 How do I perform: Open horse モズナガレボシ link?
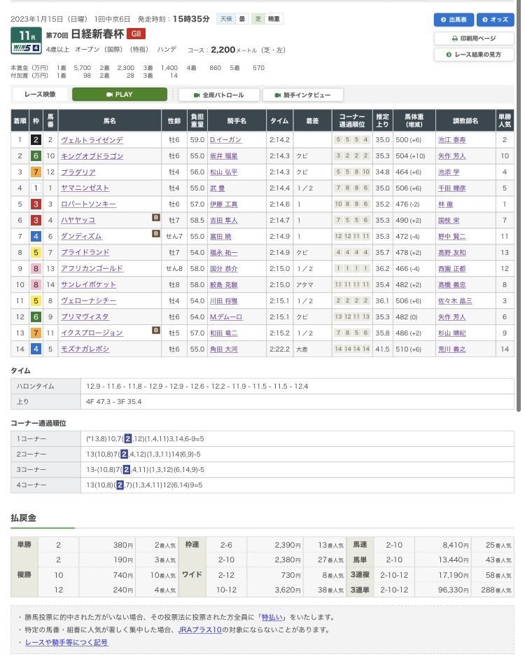85,349
